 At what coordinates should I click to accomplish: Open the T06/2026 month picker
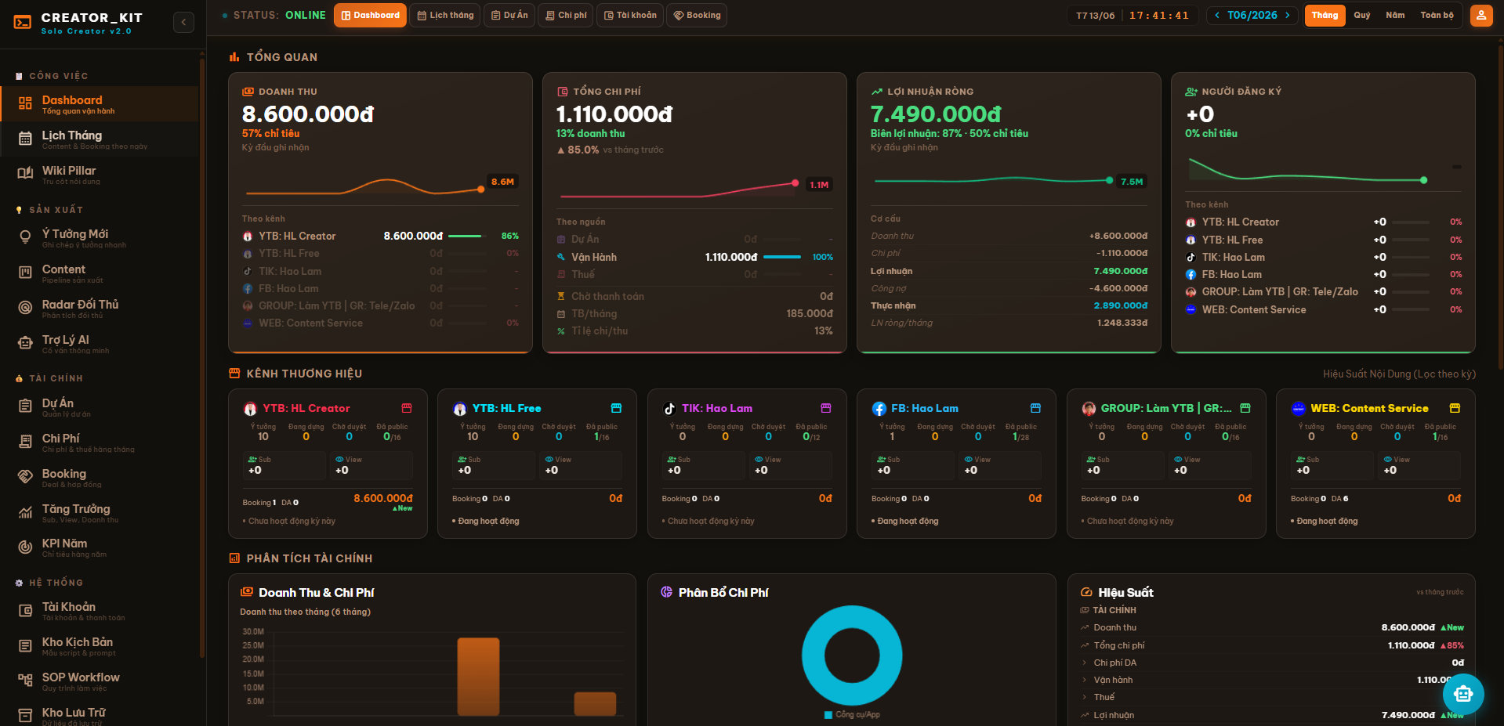coord(1252,16)
